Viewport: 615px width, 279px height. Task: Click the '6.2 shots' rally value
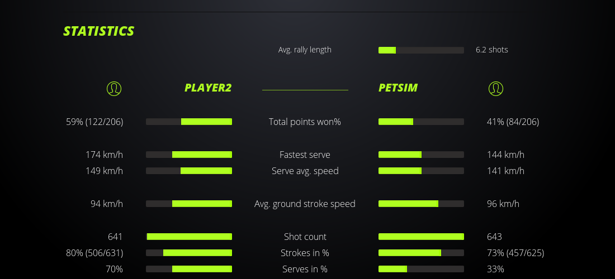click(492, 50)
